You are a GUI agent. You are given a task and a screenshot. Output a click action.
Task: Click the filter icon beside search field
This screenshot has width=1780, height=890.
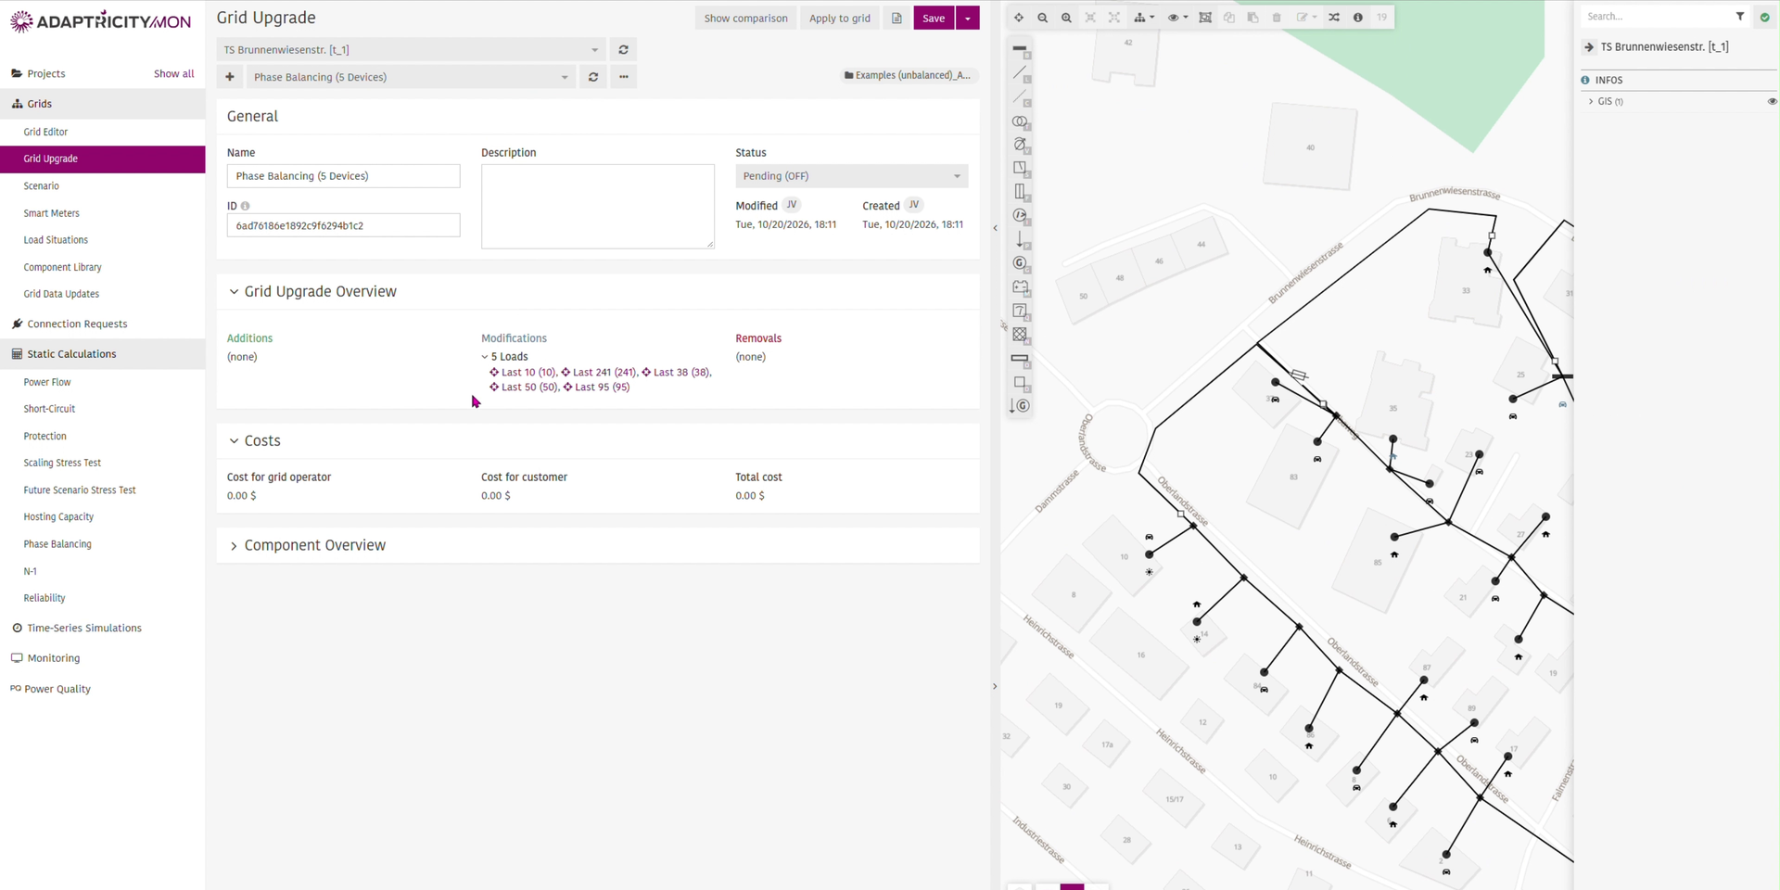coord(1740,17)
